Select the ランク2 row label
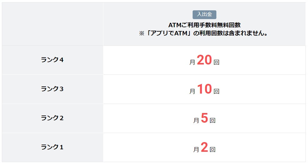The width and height of the screenshot is (308, 164). [52, 118]
